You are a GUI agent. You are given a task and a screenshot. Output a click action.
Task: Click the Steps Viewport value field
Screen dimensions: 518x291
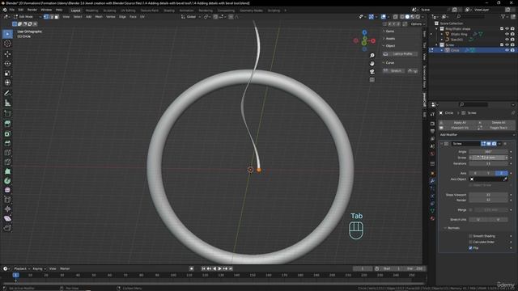(x=488, y=195)
